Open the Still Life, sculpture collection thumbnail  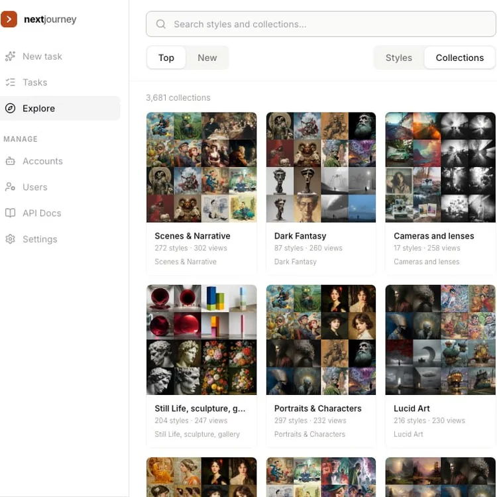click(201, 340)
